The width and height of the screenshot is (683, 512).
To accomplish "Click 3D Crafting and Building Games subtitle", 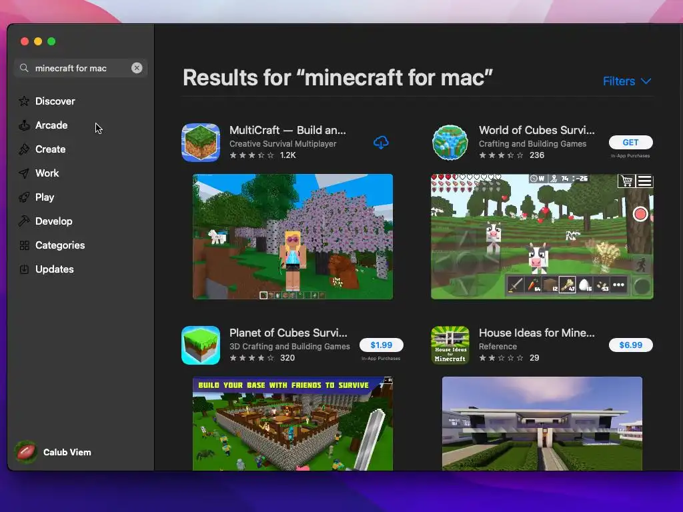I will pyautogui.click(x=289, y=347).
